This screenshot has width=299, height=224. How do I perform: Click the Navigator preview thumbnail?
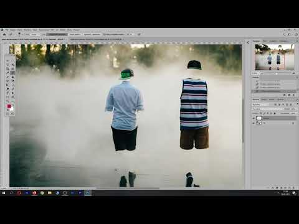[274, 57]
